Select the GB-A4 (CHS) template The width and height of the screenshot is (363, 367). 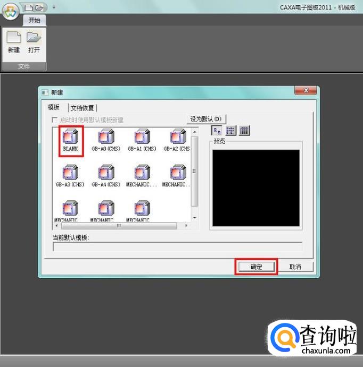tap(106, 176)
